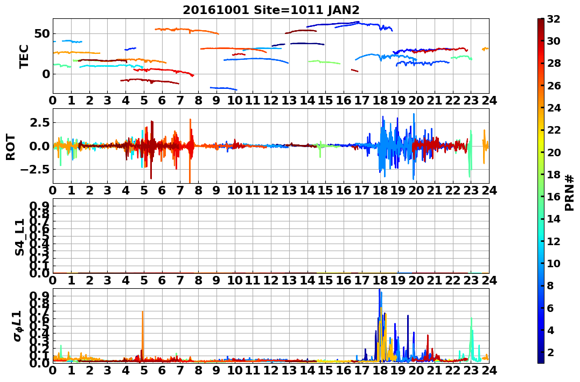This screenshot has width=580, height=382.
Task: Click the 50 tick on the TEC y-axis
Action: coord(43,34)
